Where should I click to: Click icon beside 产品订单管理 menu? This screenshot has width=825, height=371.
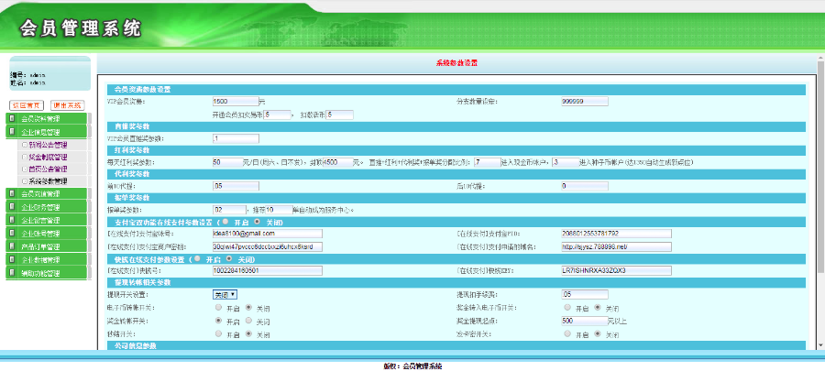[12, 246]
